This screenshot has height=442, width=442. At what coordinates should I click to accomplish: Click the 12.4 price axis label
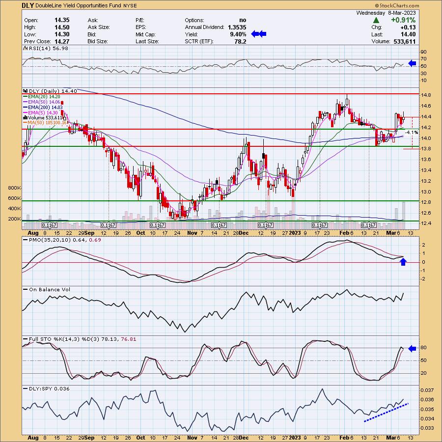(x=425, y=223)
